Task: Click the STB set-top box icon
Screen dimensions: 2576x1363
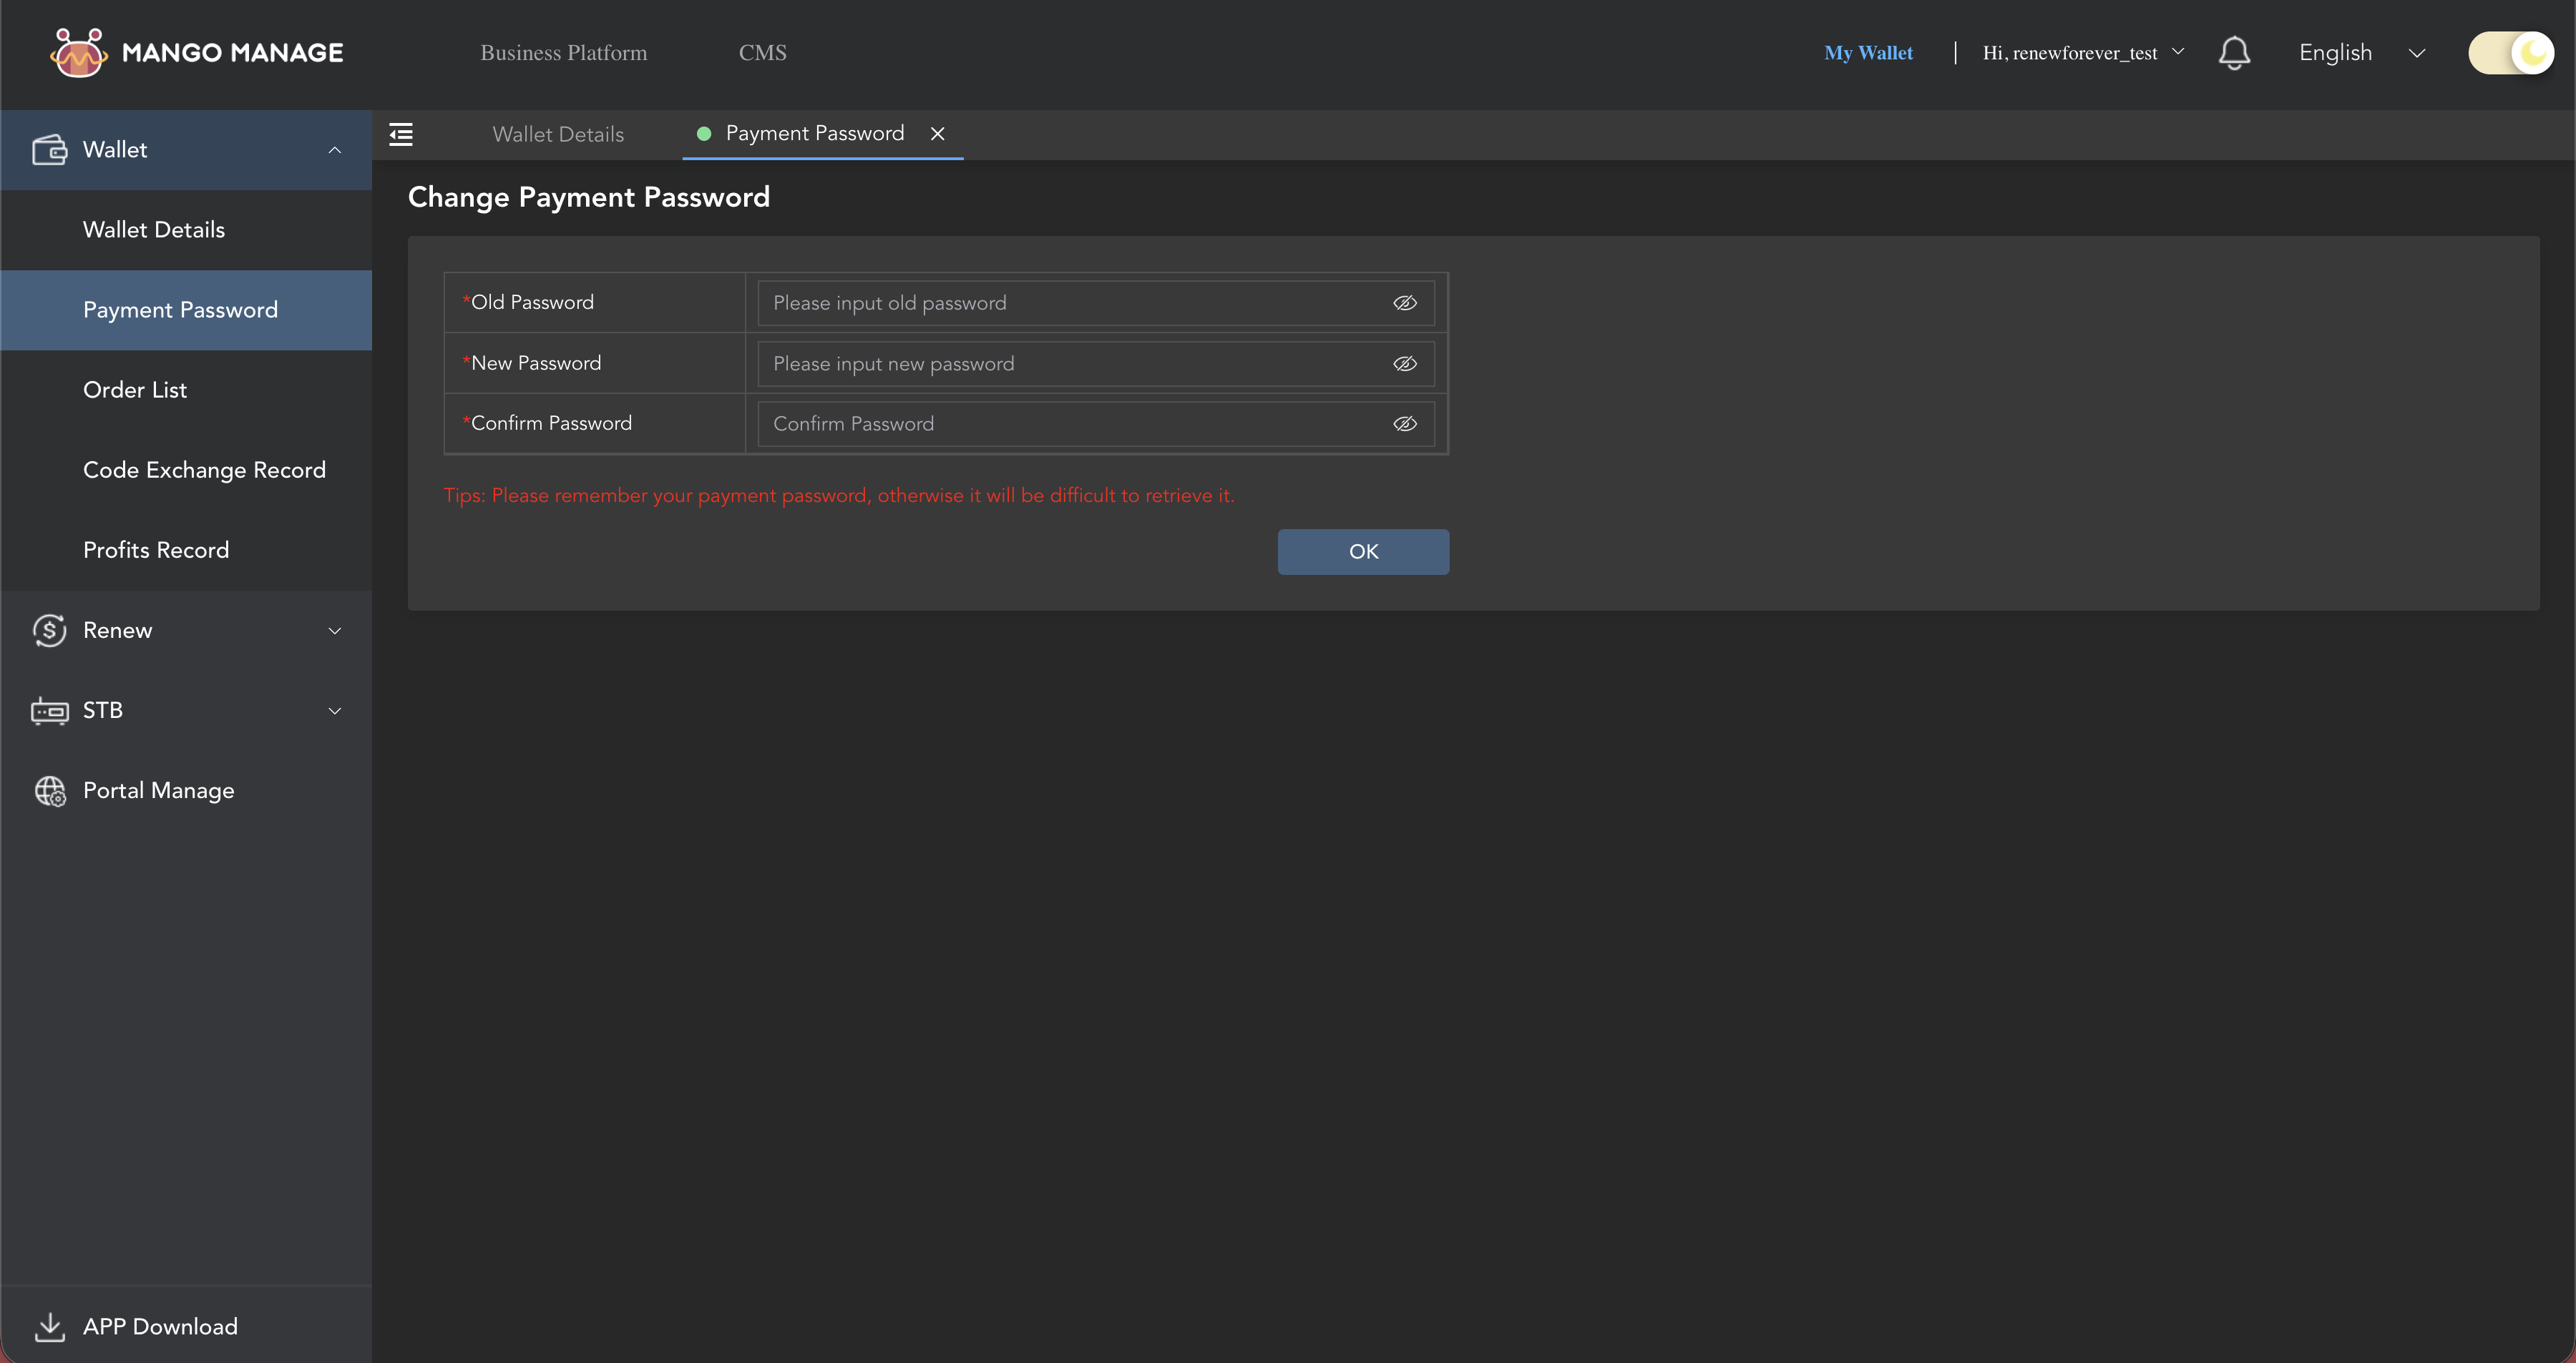Action: (50, 711)
